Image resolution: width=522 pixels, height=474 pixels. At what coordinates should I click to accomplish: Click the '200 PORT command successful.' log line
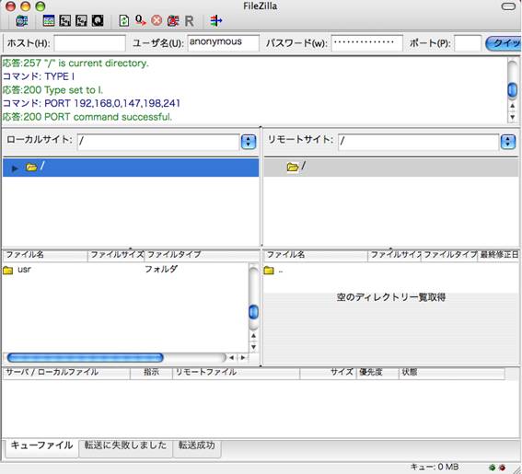(87, 117)
